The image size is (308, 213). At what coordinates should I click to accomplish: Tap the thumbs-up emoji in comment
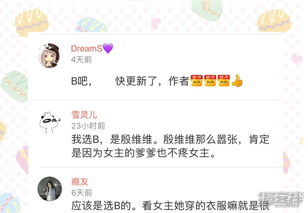237,81
